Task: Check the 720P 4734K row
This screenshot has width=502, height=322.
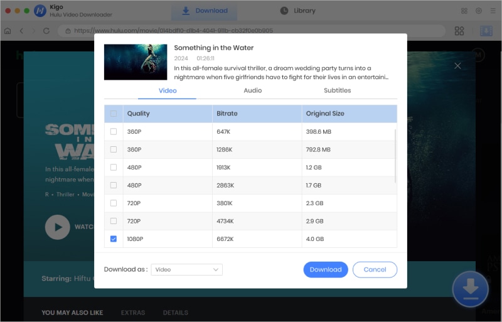Action: 114,221
